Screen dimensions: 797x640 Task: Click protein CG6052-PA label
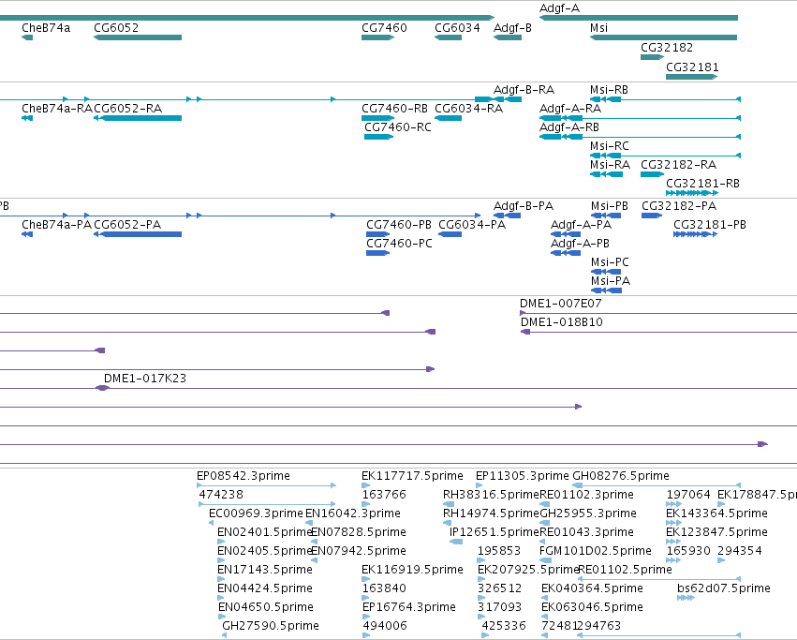coord(127,225)
